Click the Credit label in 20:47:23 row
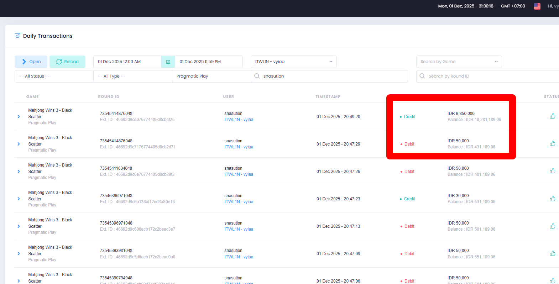 [409, 199]
